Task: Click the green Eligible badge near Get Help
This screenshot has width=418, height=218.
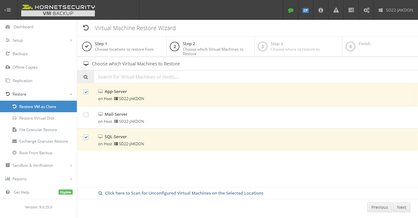Action: (x=65, y=192)
